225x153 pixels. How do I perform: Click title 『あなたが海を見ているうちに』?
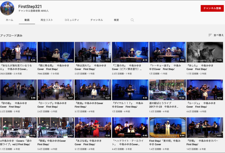(16, 67)
